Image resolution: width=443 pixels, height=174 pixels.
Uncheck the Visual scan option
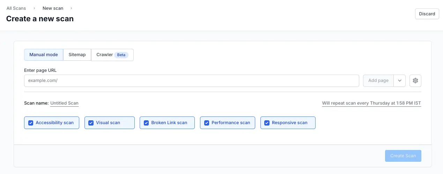(x=91, y=123)
